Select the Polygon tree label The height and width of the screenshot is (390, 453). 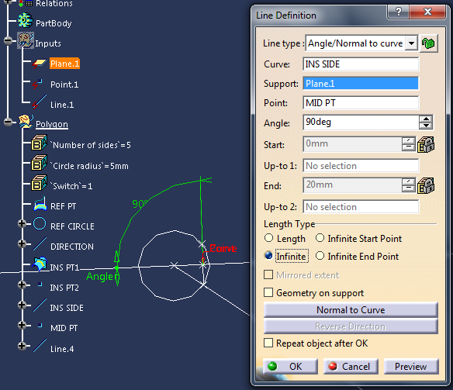pos(52,124)
